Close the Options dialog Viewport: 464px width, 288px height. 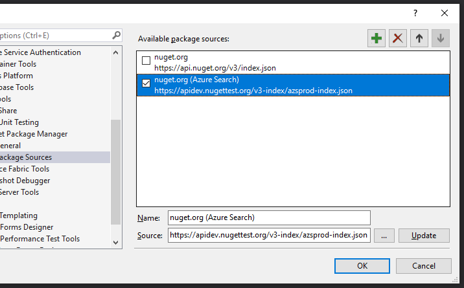pyautogui.click(x=445, y=13)
